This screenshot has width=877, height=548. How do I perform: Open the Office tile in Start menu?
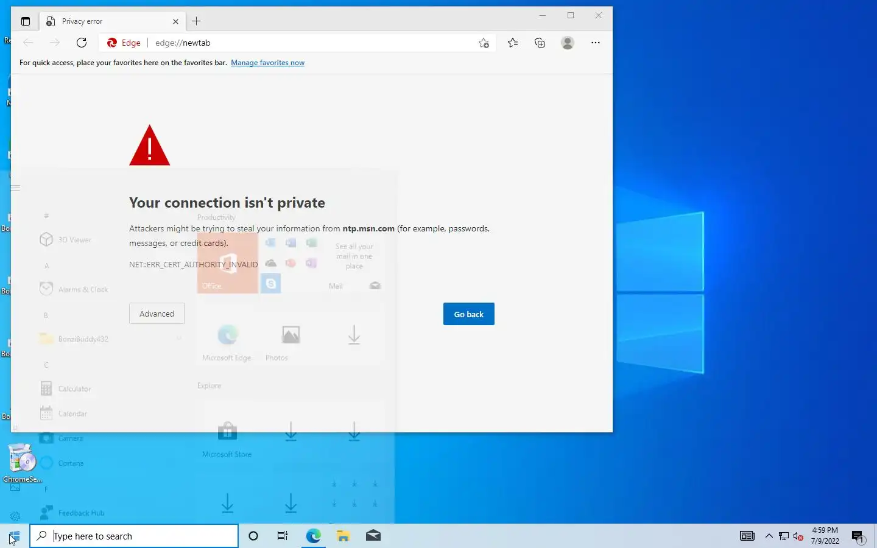pos(228,263)
